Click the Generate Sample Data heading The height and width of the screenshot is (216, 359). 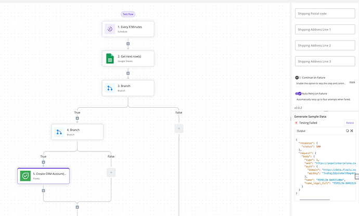click(310, 117)
